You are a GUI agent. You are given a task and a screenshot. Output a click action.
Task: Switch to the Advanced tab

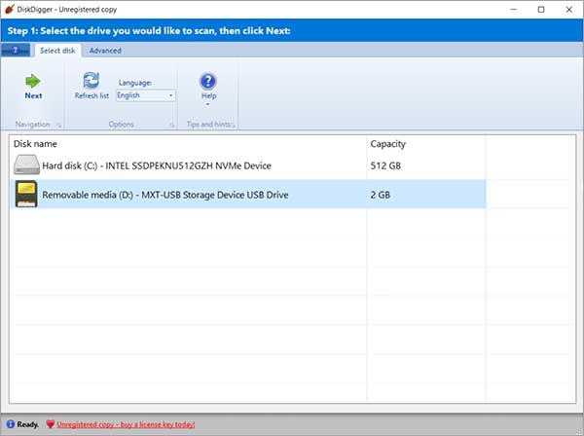coord(105,50)
